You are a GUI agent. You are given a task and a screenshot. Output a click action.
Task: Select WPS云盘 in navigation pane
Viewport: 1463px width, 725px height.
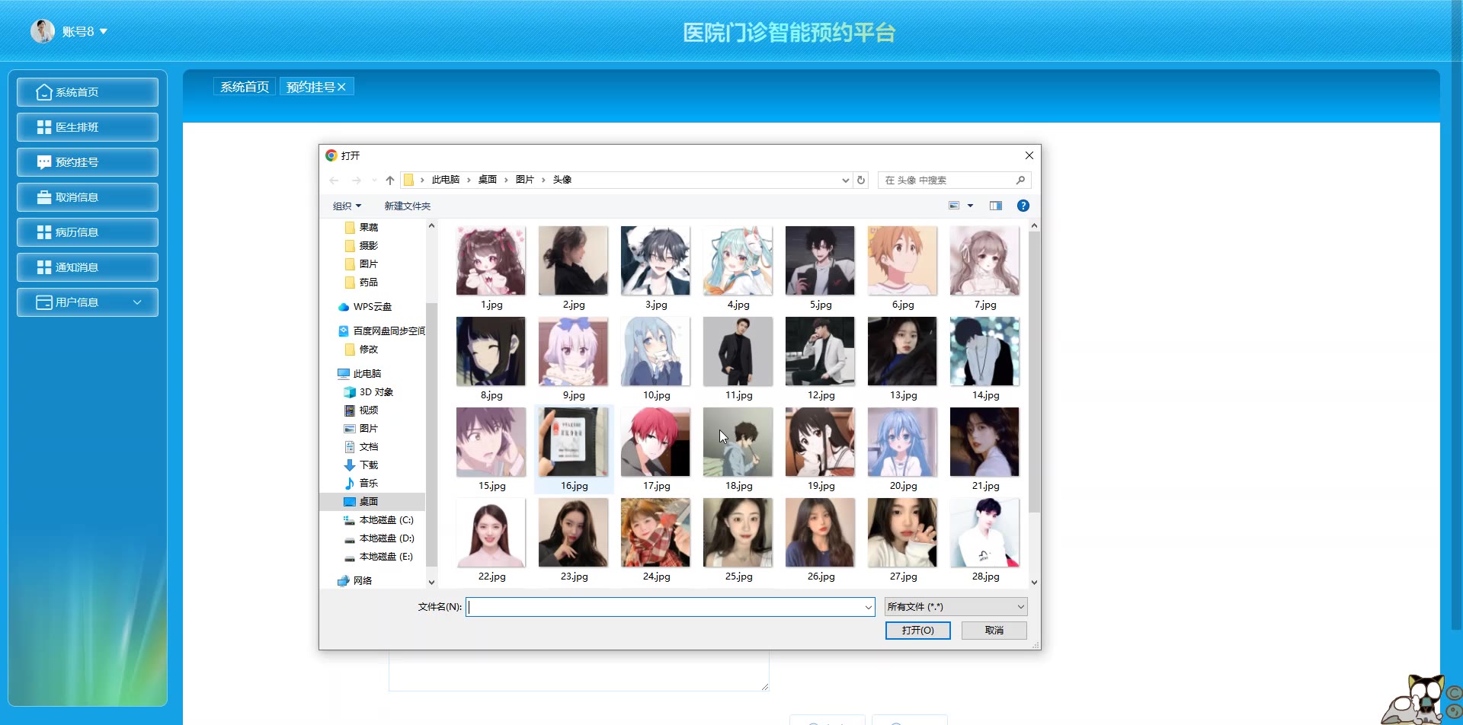tap(365, 307)
